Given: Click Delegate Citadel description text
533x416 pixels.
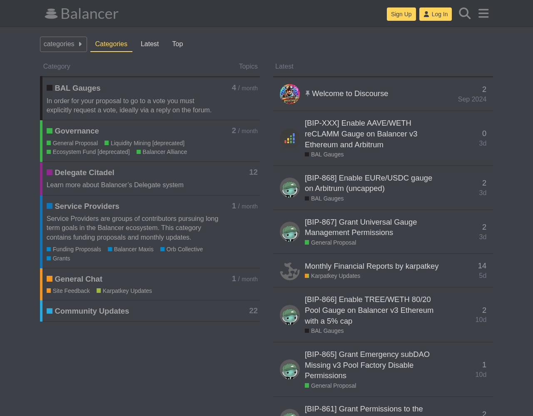Looking at the screenshot, I should coord(115,185).
